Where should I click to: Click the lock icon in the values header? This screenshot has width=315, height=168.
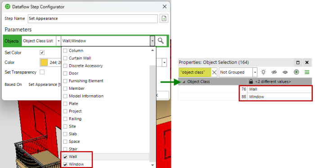point(251,82)
